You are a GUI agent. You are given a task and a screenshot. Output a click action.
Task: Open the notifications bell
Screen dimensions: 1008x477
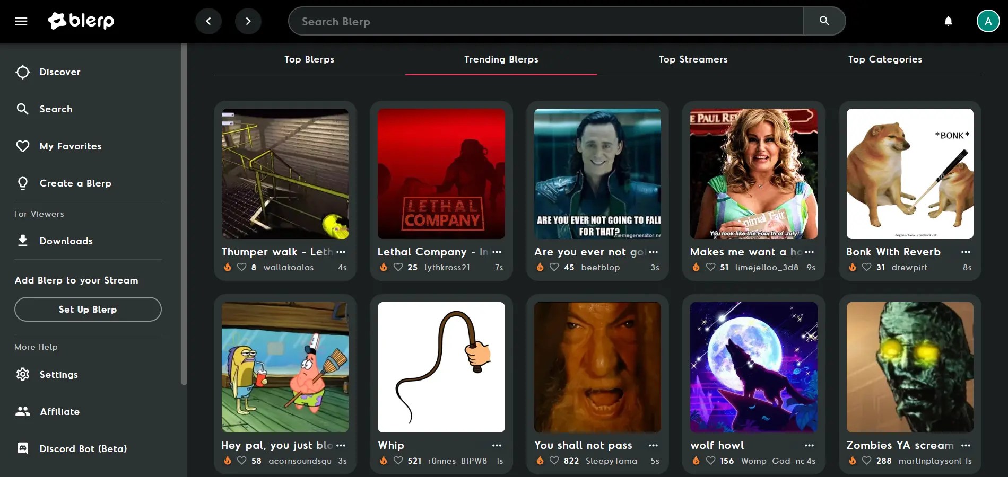pyautogui.click(x=949, y=21)
